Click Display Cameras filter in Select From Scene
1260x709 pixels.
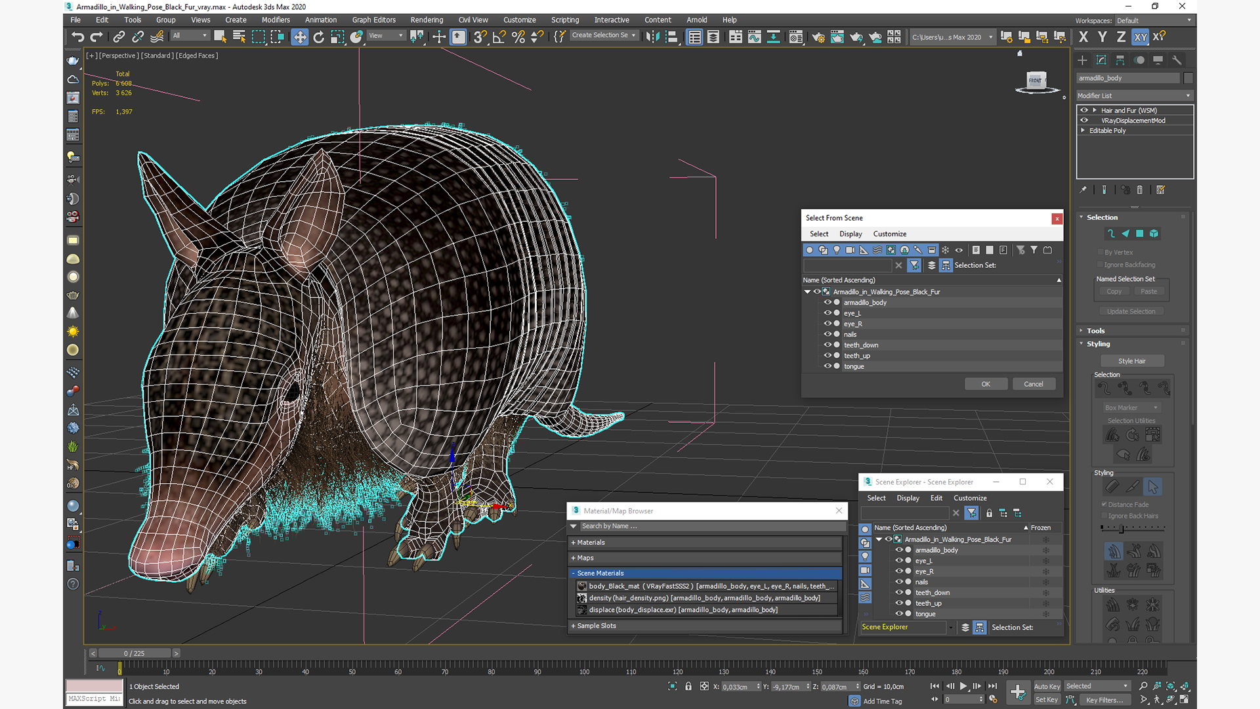[850, 250]
